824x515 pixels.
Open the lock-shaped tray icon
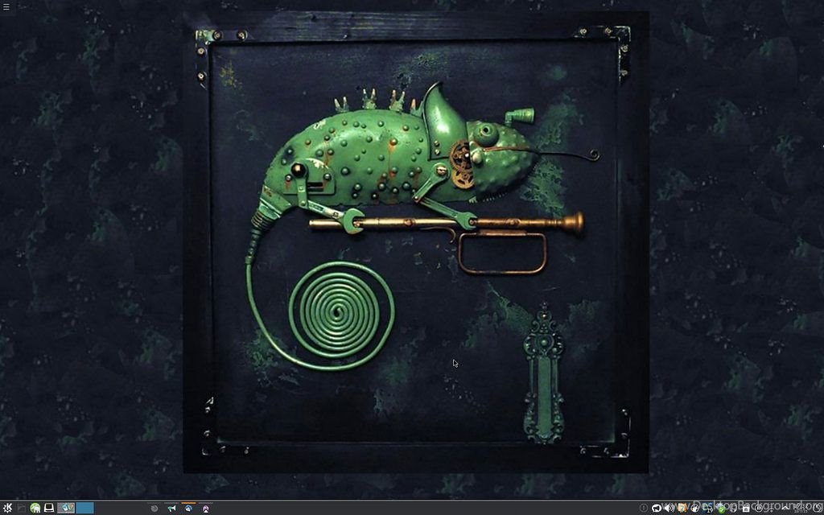(x=746, y=509)
